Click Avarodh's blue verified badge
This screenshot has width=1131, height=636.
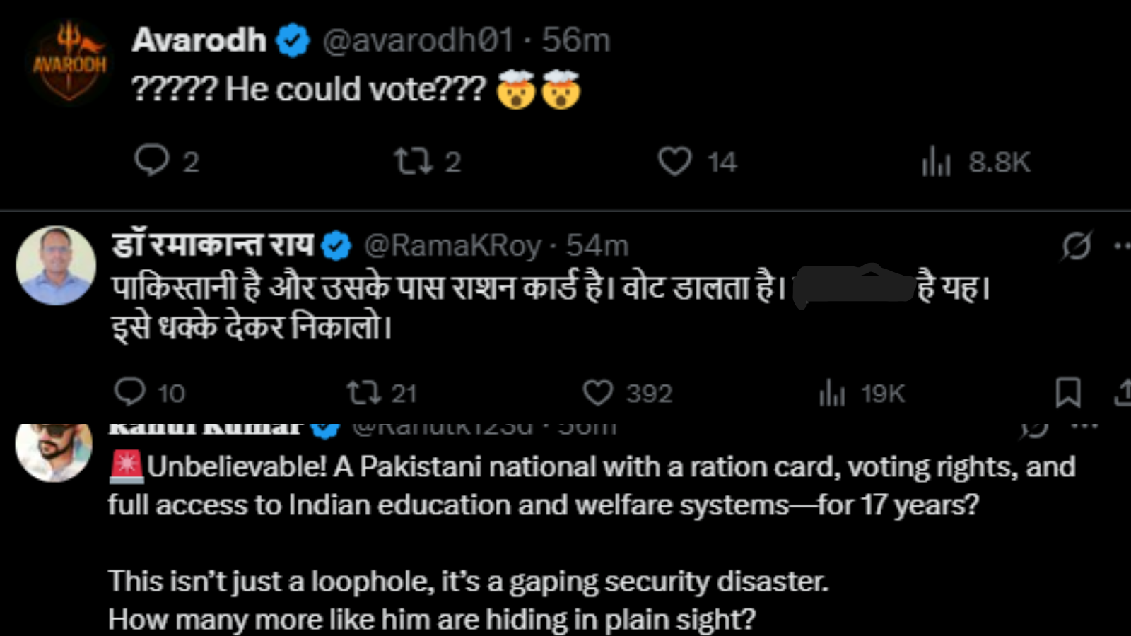pos(293,40)
